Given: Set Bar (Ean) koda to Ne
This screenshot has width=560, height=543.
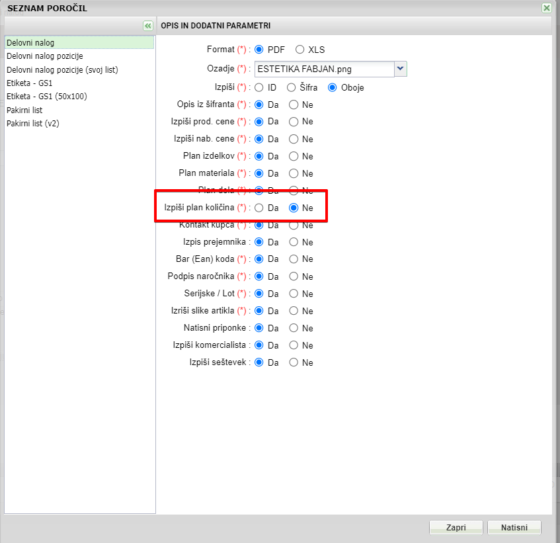Looking at the screenshot, I should [x=294, y=259].
